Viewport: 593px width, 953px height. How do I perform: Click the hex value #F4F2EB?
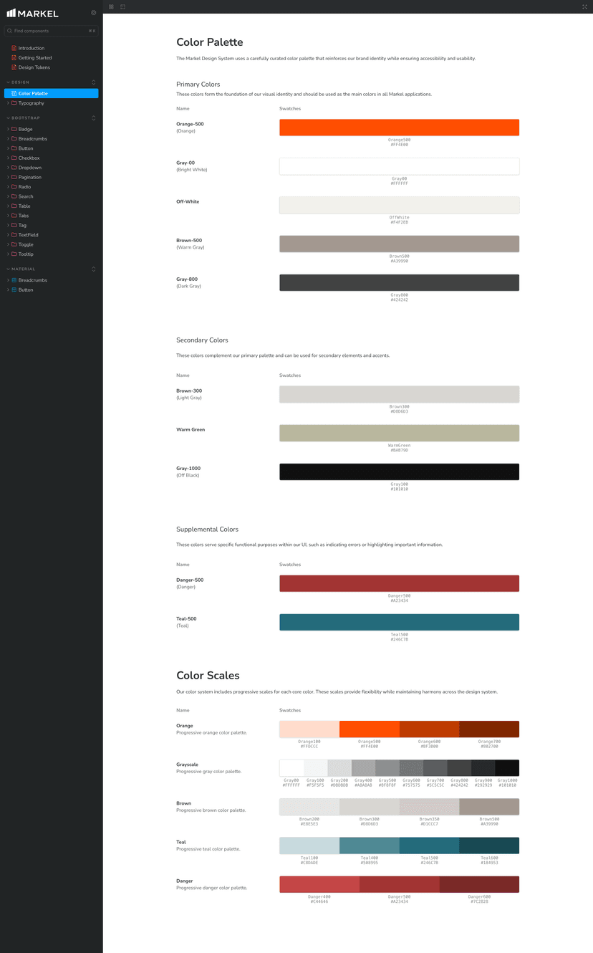(x=399, y=222)
